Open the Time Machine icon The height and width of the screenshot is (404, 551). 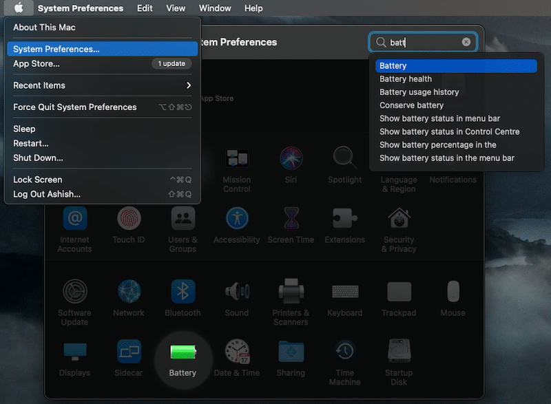pyautogui.click(x=344, y=352)
